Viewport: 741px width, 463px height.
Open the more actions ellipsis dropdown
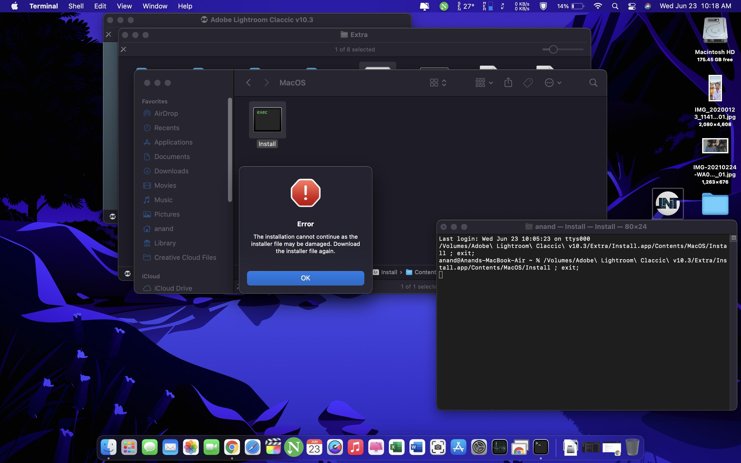tap(553, 83)
